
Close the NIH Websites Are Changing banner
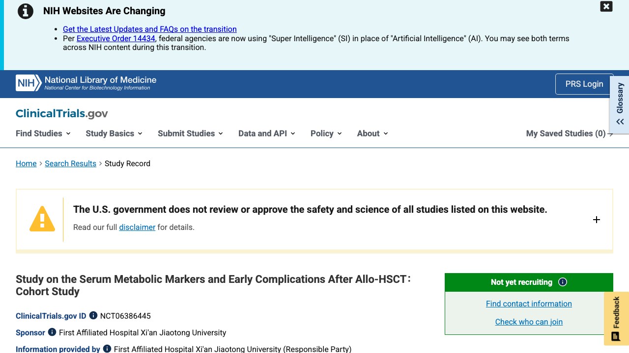click(x=606, y=6)
